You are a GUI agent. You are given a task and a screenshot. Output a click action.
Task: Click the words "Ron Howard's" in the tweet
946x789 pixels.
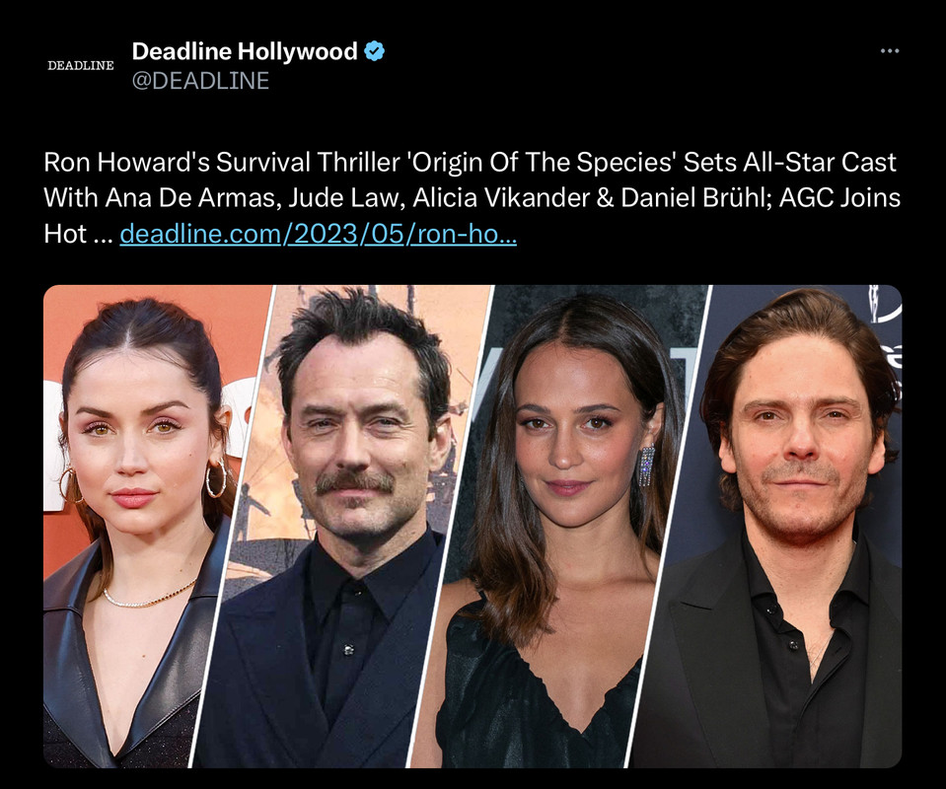(x=126, y=163)
